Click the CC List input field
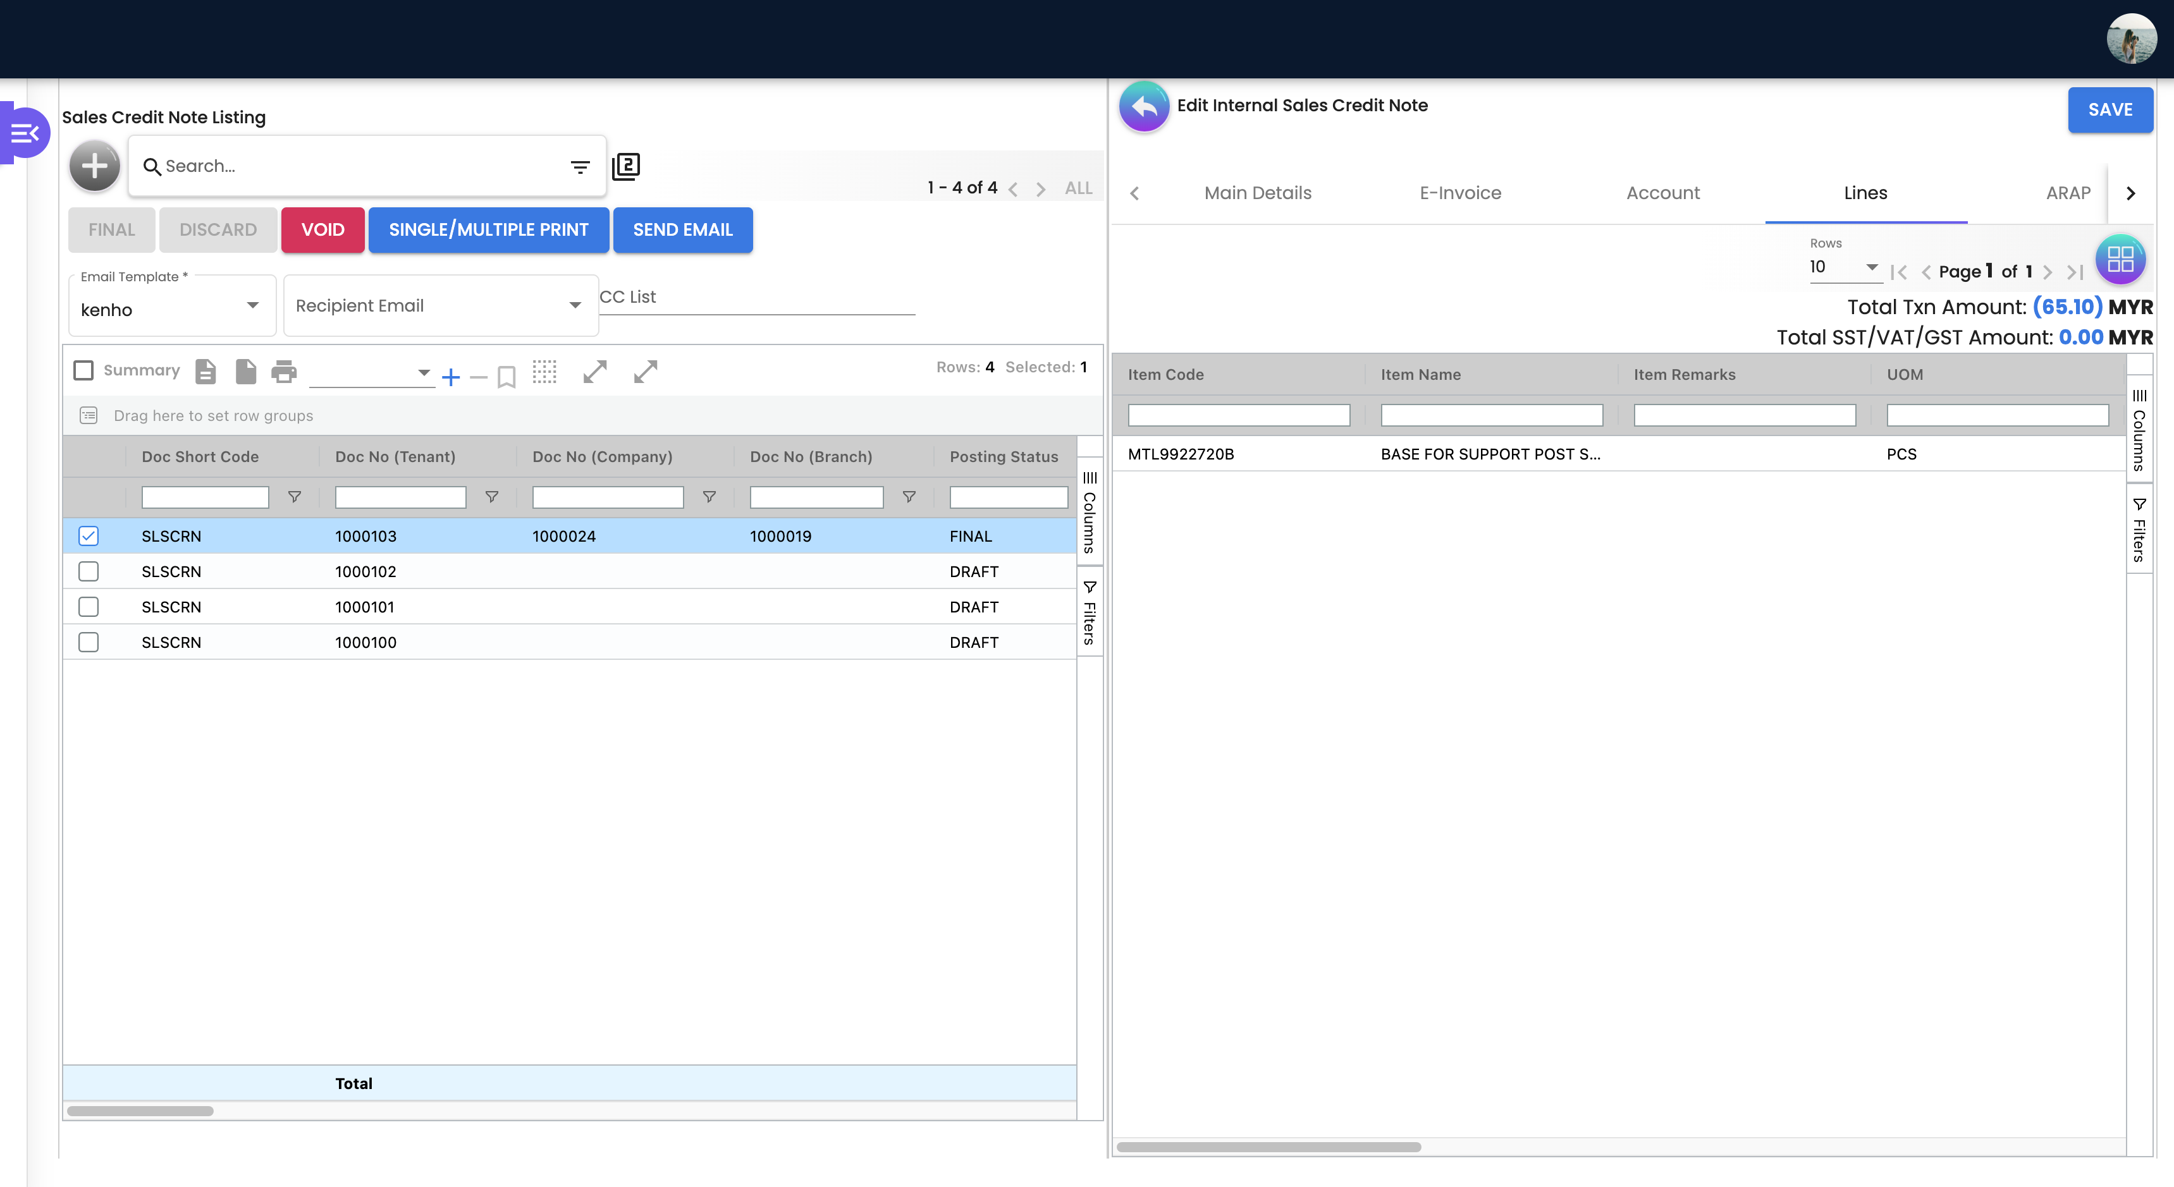Image resolution: width=2174 pixels, height=1187 pixels. [x=757, y=298]
